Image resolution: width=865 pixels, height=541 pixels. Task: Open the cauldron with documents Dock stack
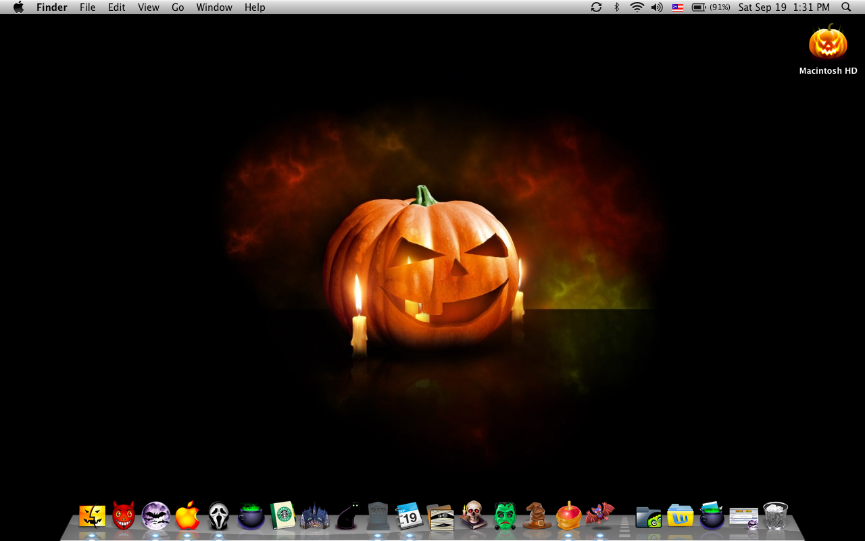(712, 516)
